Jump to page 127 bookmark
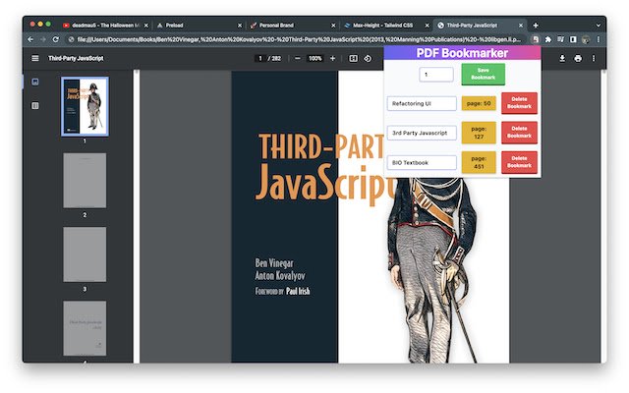 coord(479,133)
